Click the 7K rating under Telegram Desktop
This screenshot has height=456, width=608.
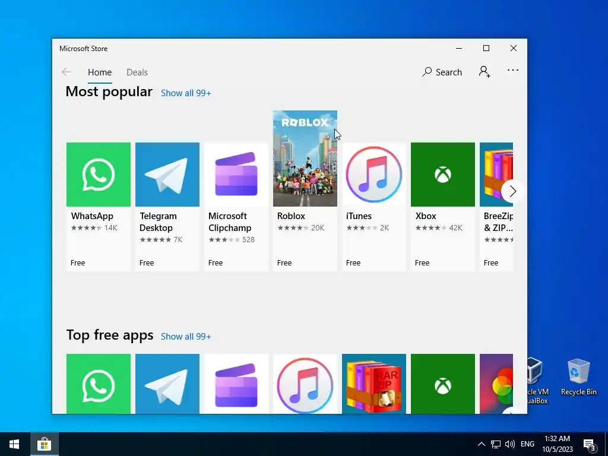tap(178, 240)
